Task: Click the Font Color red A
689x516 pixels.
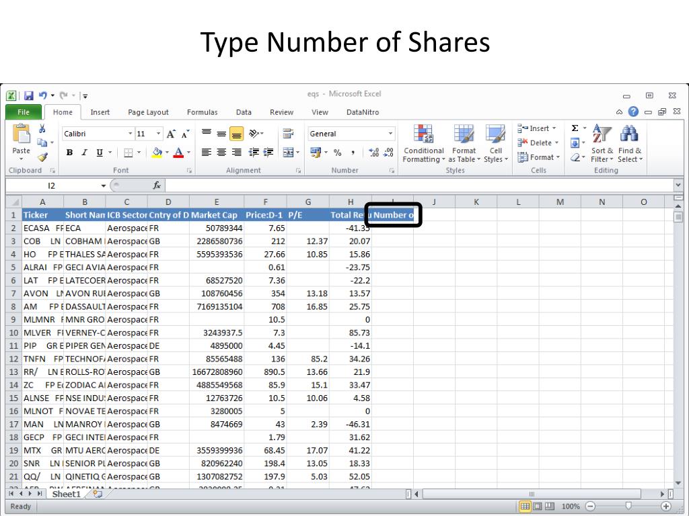Action: 178,153
